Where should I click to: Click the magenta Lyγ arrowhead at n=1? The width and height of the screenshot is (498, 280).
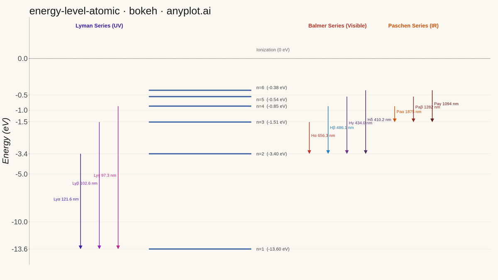(x=118, y=247)
